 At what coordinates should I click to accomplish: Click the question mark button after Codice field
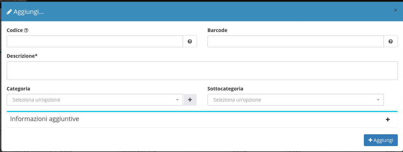[x=190, y=41]
